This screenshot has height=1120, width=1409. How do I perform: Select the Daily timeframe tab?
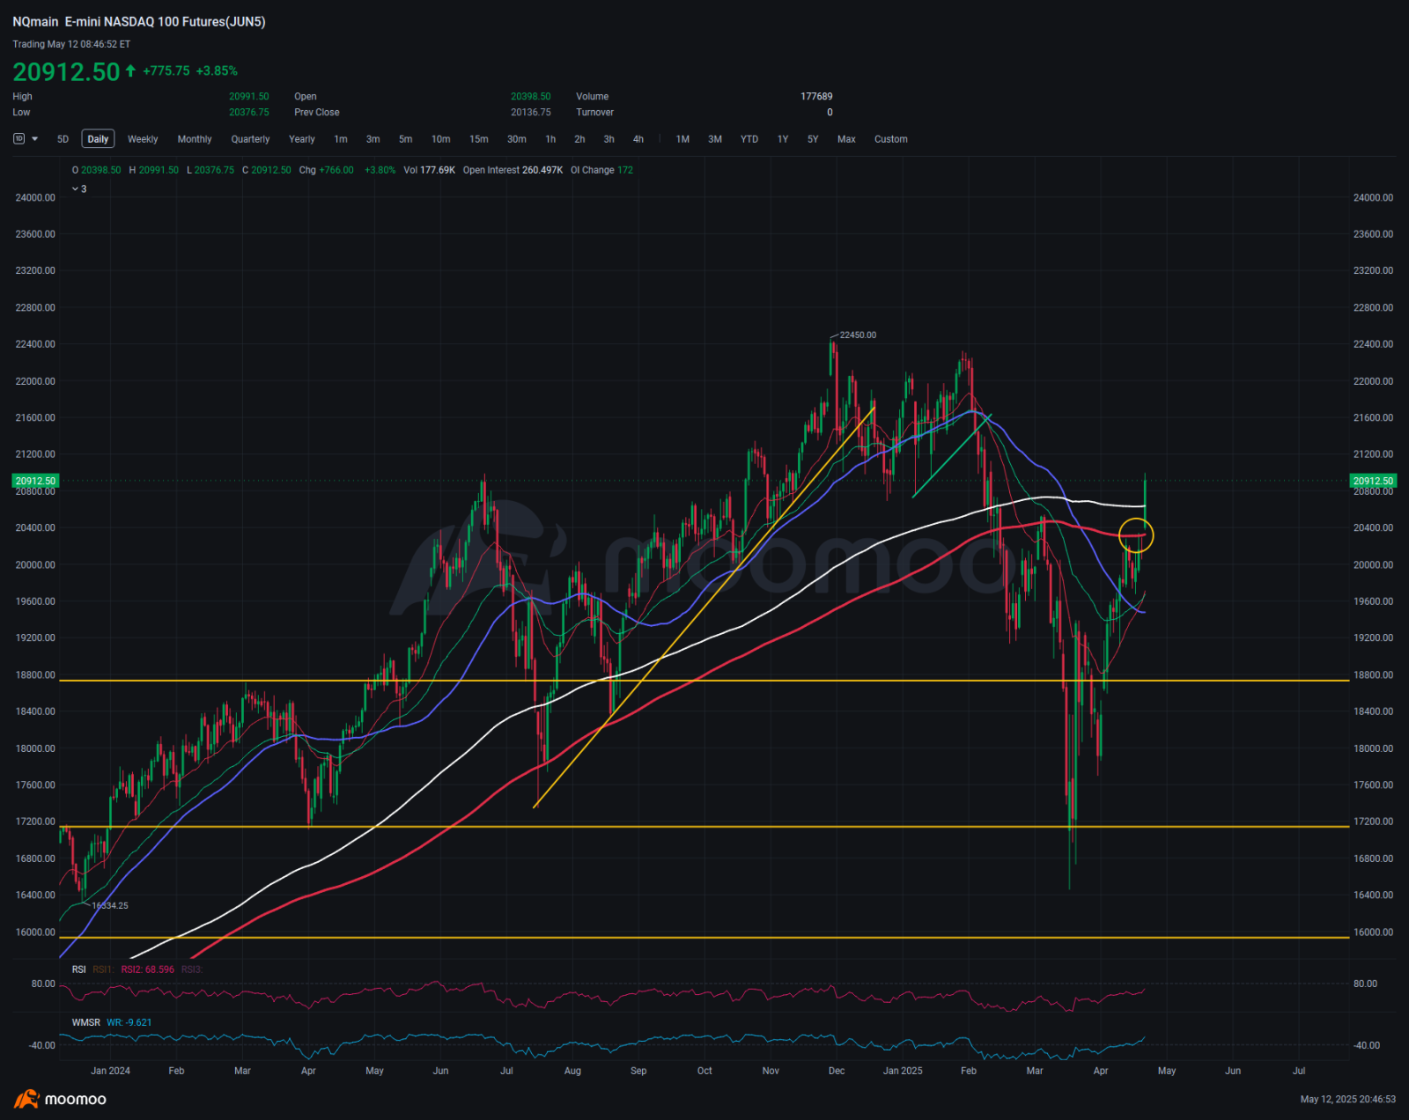coord(98,139)
